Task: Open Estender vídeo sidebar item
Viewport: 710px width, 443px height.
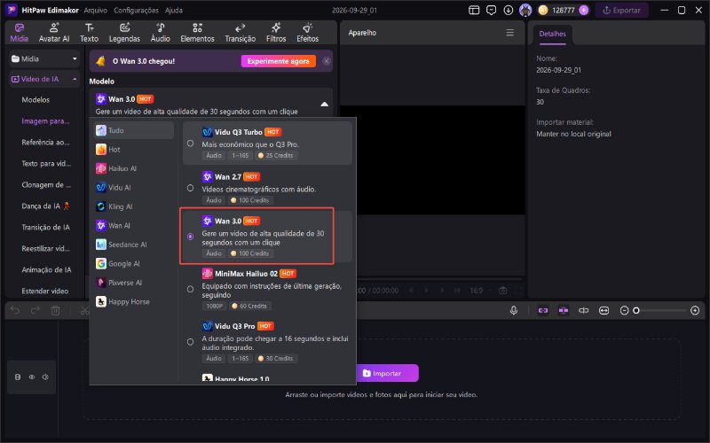Action: (45, 291)
